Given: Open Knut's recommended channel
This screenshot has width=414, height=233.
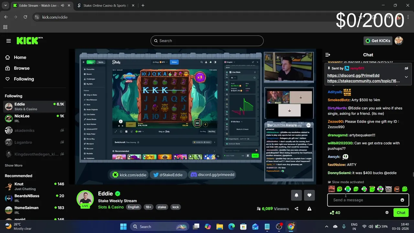Looking at the screenshot, I should click(x=34, y=186).
